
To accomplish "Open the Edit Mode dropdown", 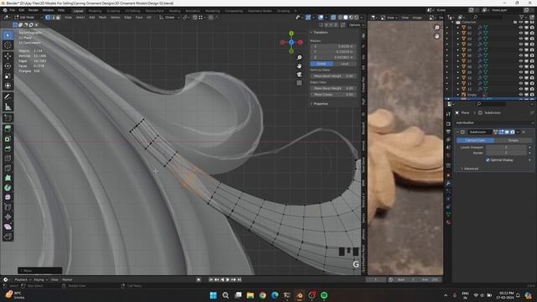I will [29, 17].
